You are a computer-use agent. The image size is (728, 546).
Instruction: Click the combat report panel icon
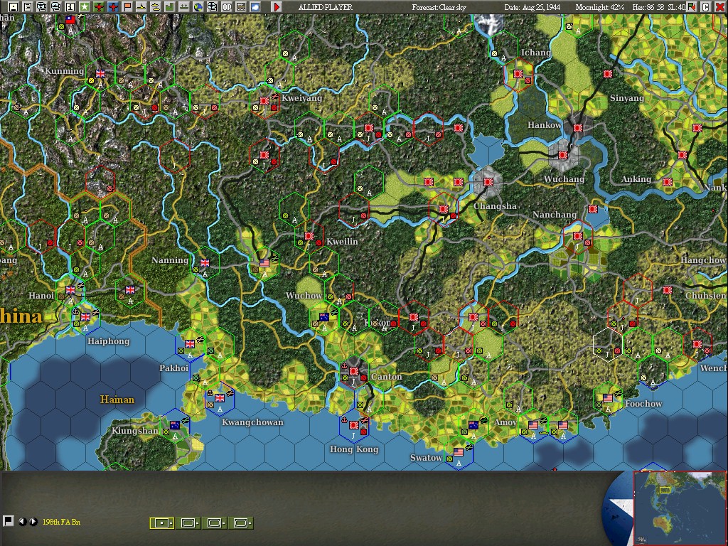click(241, 7)
